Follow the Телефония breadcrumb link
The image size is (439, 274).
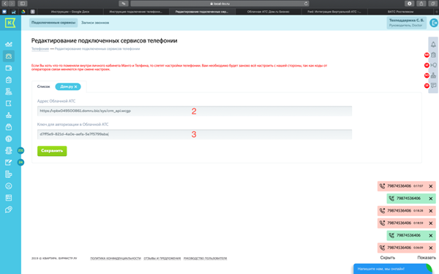point(40,49)
